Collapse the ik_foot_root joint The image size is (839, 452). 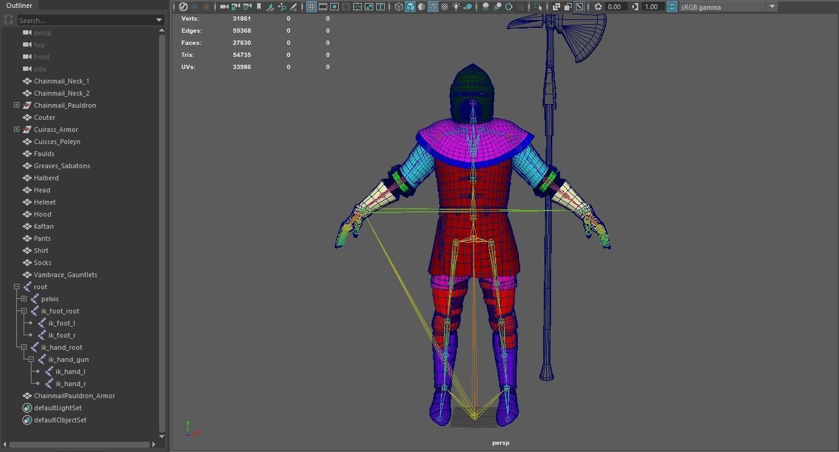(x=24, y=311)
